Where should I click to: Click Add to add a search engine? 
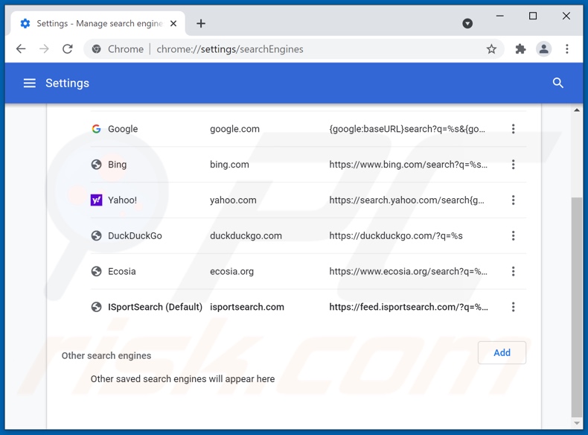pyautogui.click(x=502, y=353)
